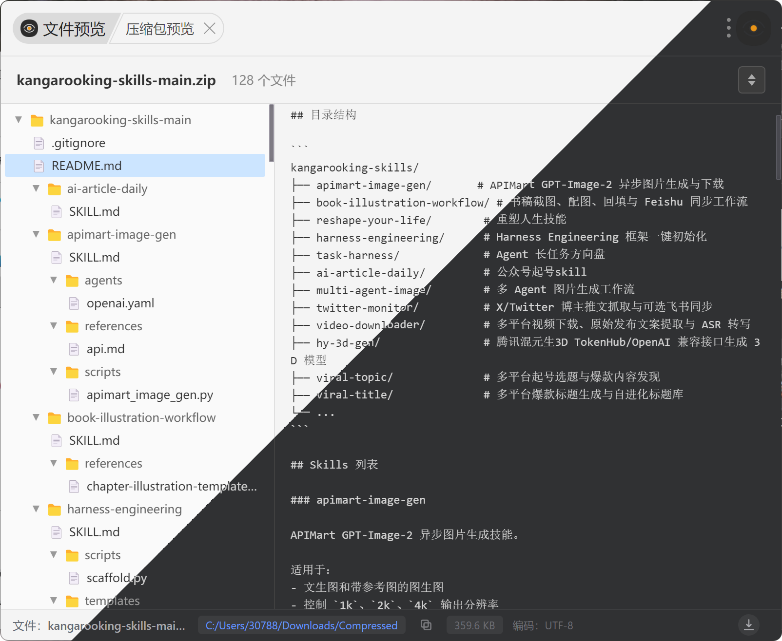Screen dimensions: 782x641
Task: Collapse the book-illustration-workflow folder arrow
Action: coord(36,417)
